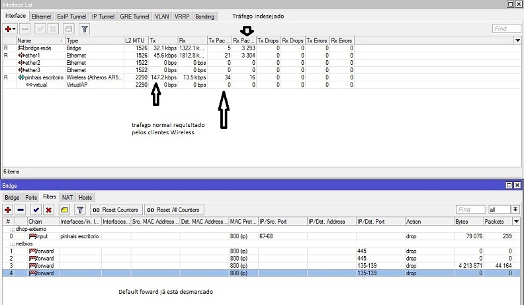The width and height of the screenshot is (524, 305).
Task: Open column chooser dropdown in Interface List
Action: tap(517, 40)
